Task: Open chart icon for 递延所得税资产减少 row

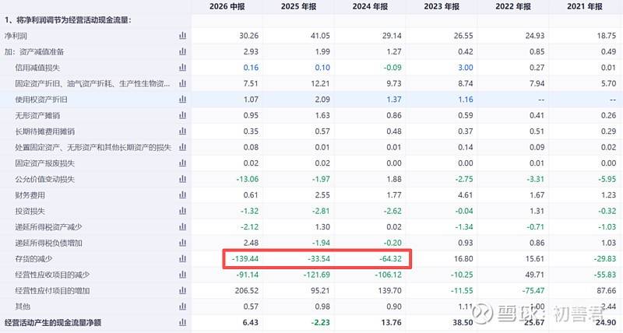Action: [x=182, y=227]
